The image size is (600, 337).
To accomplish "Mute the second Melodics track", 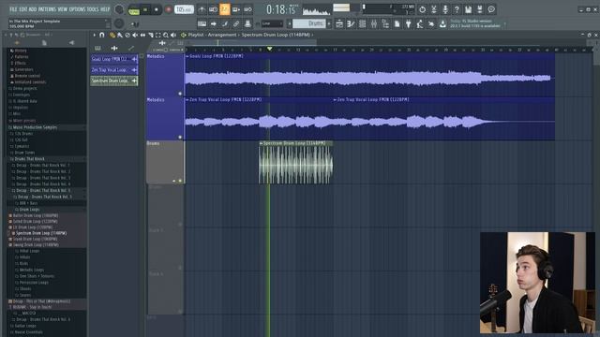I will (x=180, y=137).
